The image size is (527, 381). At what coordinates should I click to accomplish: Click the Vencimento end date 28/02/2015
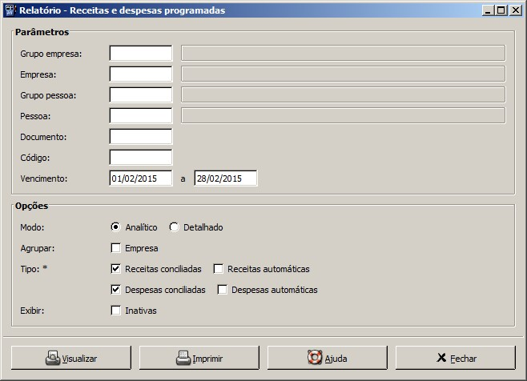click(226, 178)
